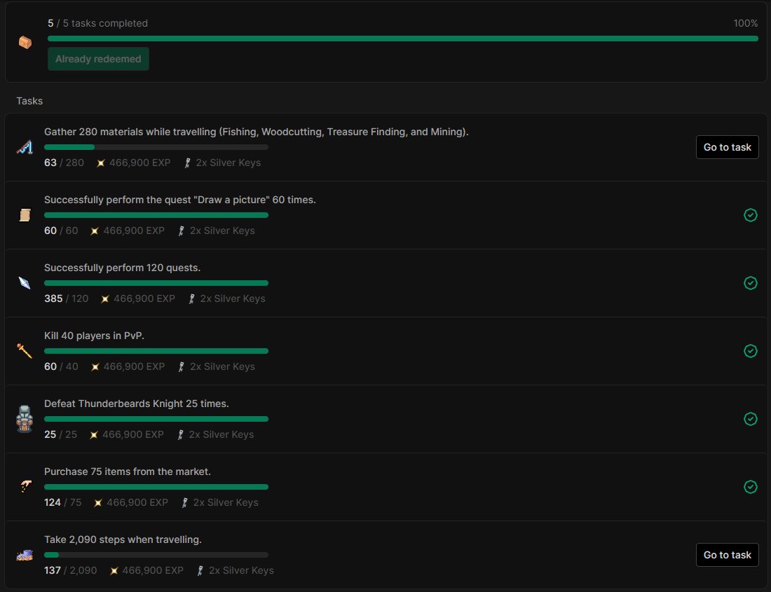Click completed checkmark for 120 quests task

(x=751, y=283)
